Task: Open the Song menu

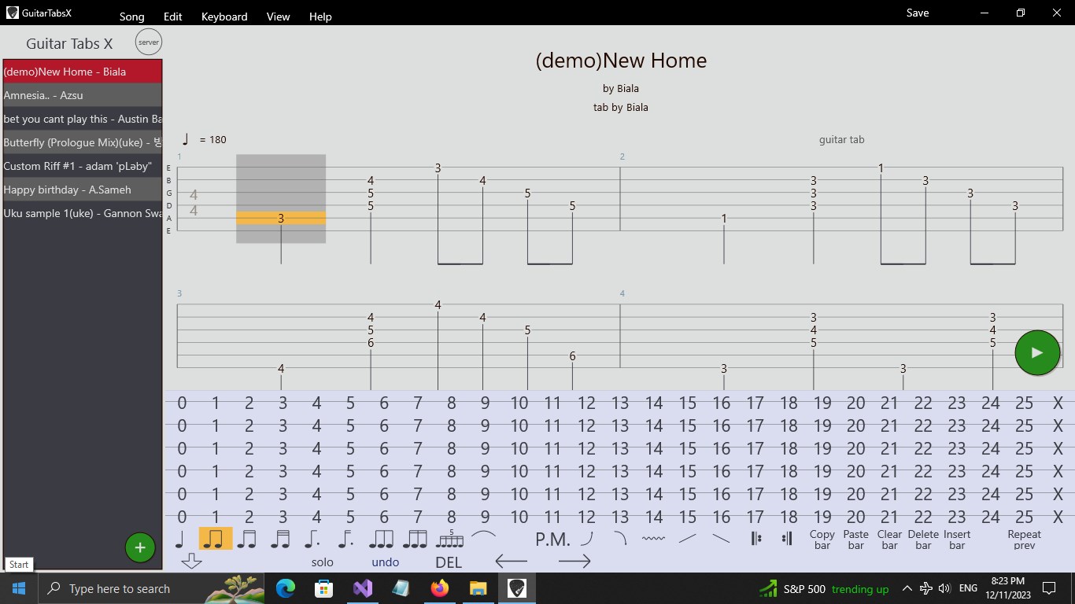Action: (131, 16)
